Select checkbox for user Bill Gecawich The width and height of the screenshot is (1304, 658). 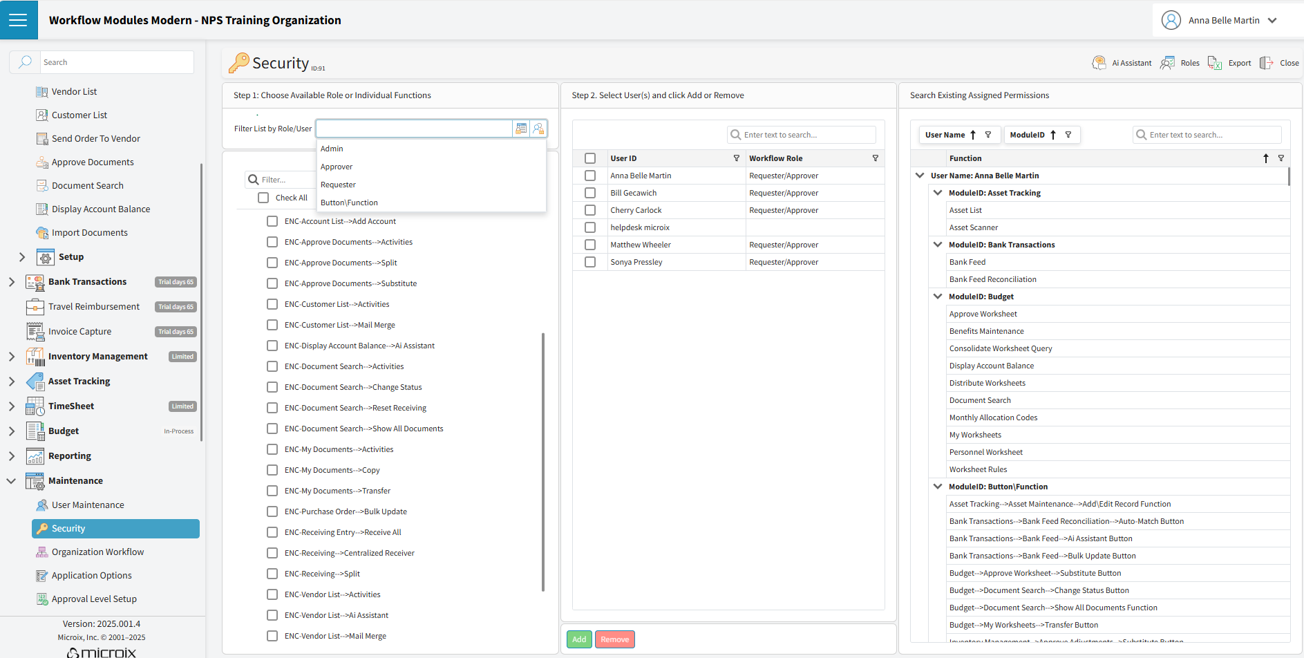pos(590,193)
